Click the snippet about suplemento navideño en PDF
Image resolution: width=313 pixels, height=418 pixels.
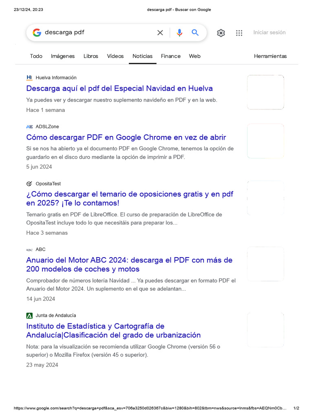click(x=121, y=100)
